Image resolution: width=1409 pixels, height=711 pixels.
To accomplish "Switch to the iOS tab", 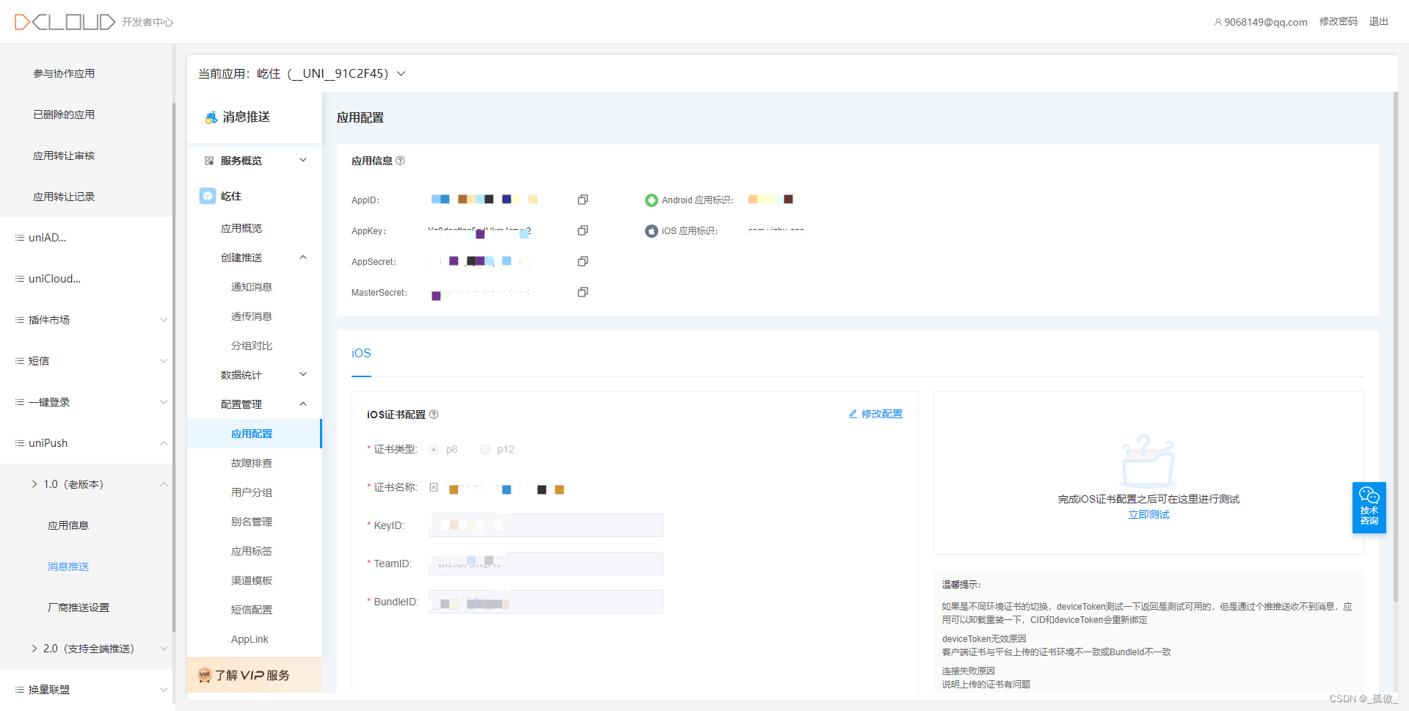I will click(361, 354).
